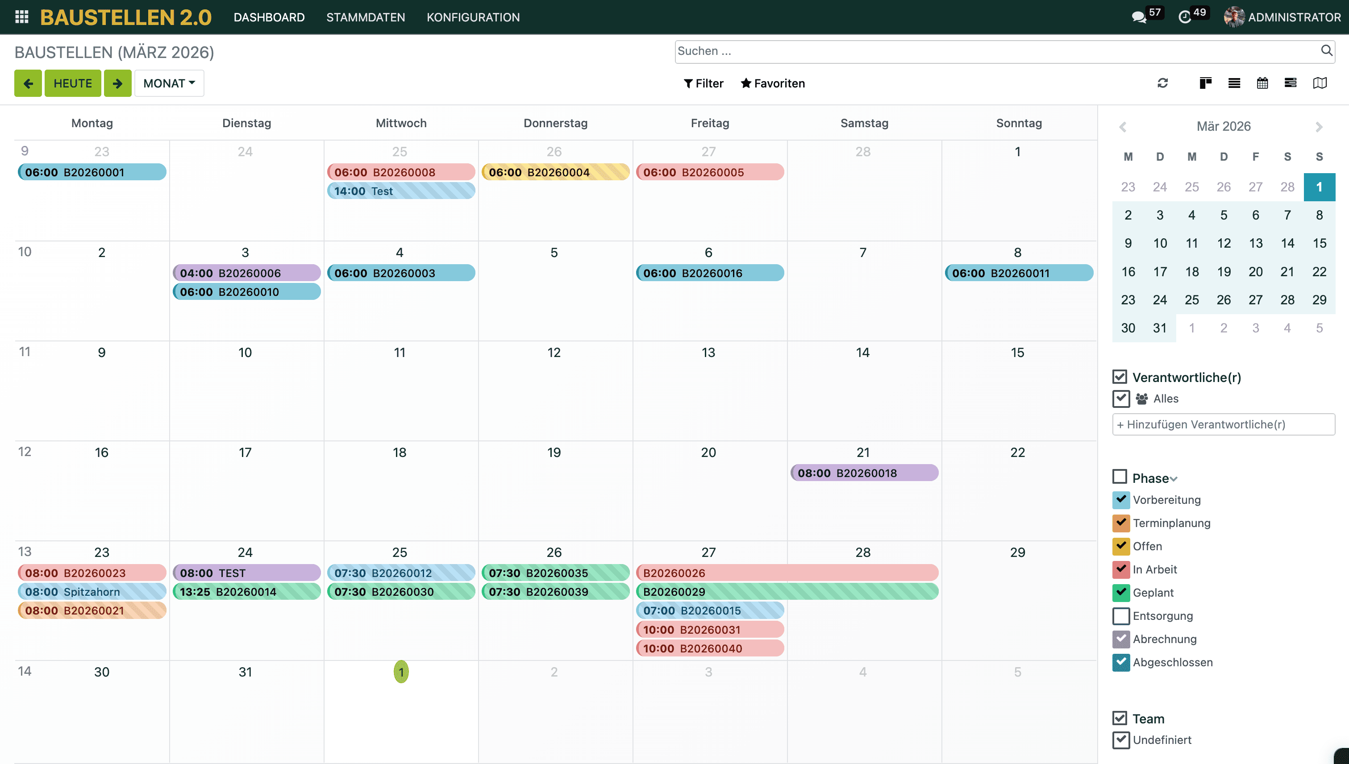The height and width of the screenshot is (764, 1349).
Task: Open the B20260018 calendar event
Action: (x=864, y=473)
